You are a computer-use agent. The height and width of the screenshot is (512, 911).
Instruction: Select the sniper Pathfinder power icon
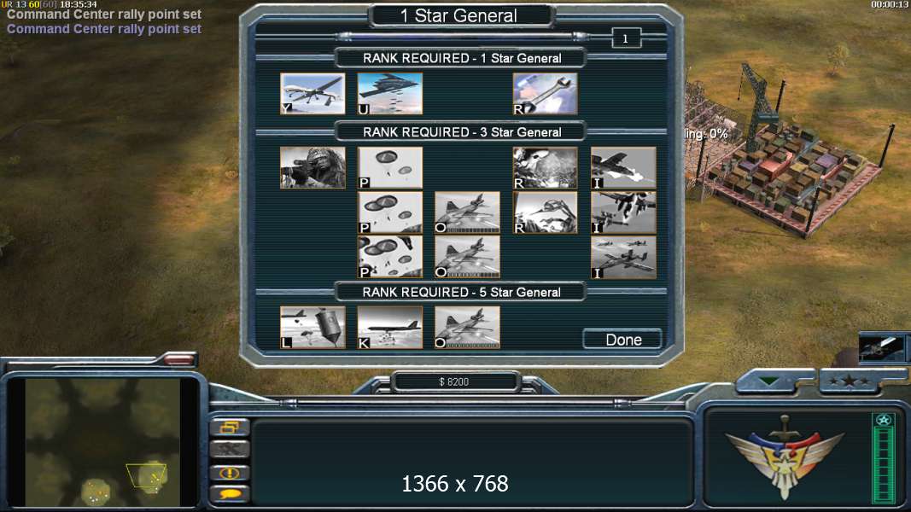(x=312, y=168)
